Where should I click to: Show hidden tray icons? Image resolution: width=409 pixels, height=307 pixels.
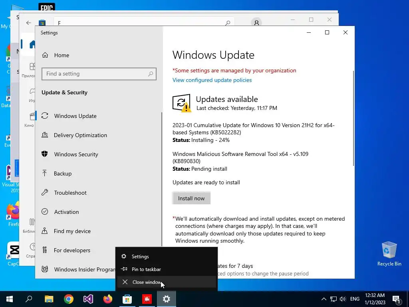pos(324,299)
